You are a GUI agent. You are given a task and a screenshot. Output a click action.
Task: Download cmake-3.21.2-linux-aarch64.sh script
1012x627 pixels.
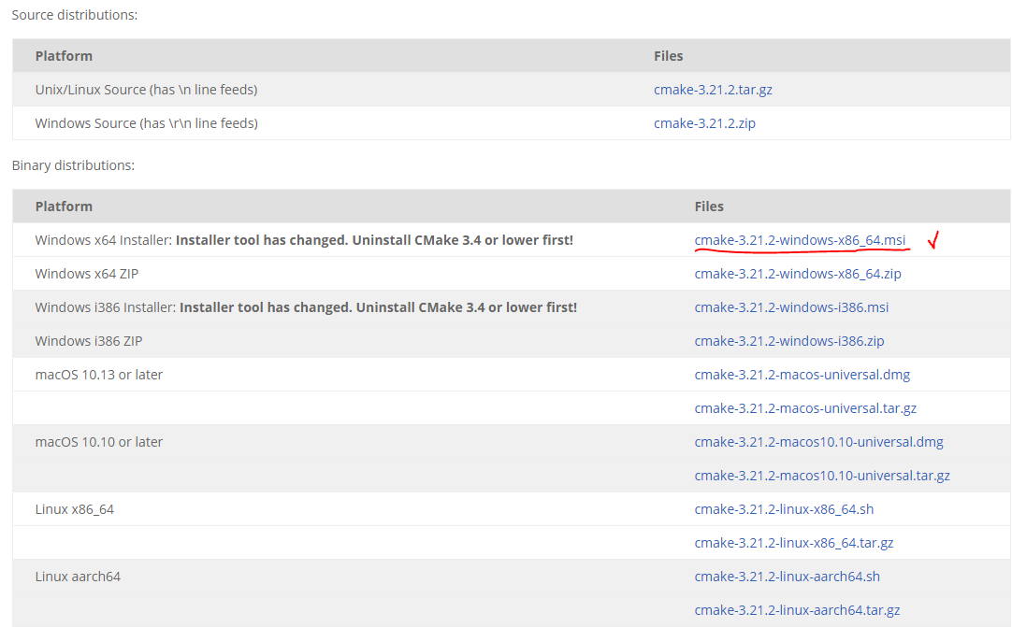click(x=787, y=577)
